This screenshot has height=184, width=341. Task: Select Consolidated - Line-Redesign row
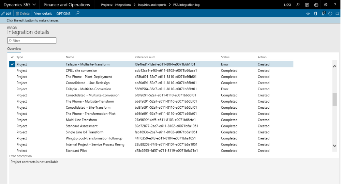(x=151, y=83)
